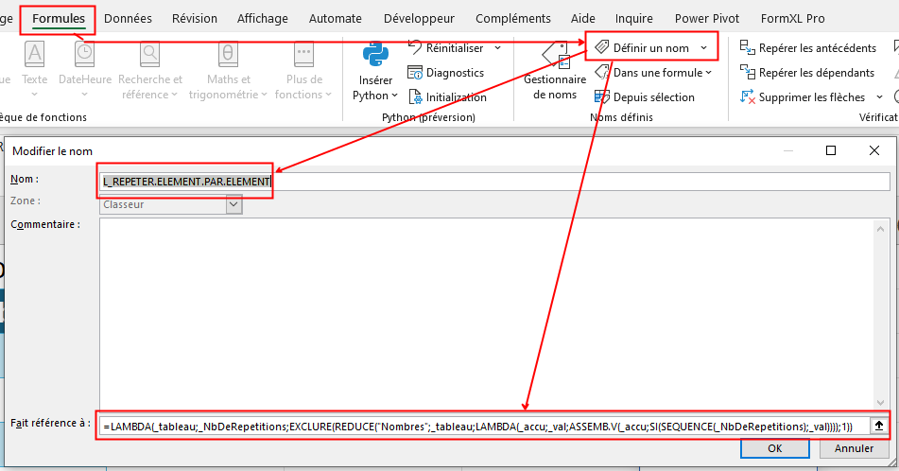Viewport: 899px width, 471px height.
Task: Open the Données ribbon tab
Action: point(128,18)
